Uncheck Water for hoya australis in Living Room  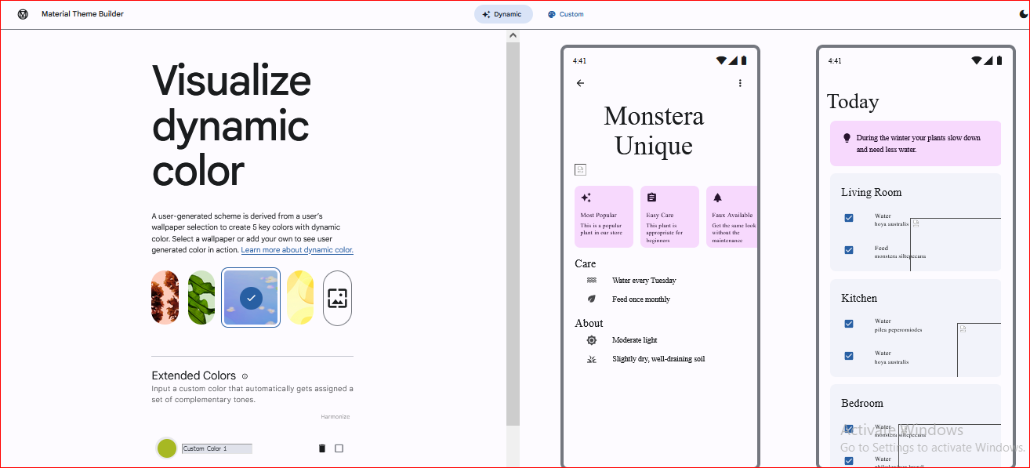coord(848,218)
